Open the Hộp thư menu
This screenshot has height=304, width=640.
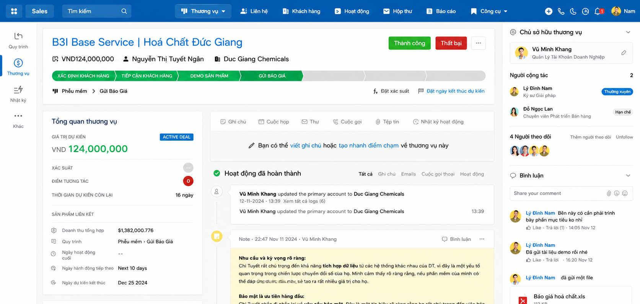tap(398, 11)
